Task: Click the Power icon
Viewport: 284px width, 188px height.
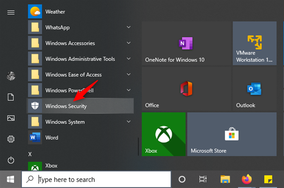Action: coord(11,160)
